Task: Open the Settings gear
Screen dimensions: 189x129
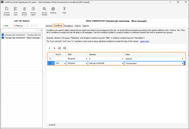Action: [53, 9]
